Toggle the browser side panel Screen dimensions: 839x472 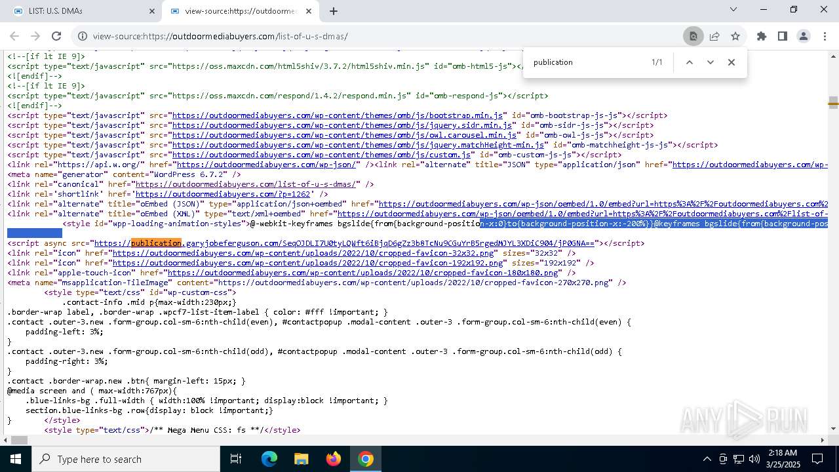tap(783, 36)
